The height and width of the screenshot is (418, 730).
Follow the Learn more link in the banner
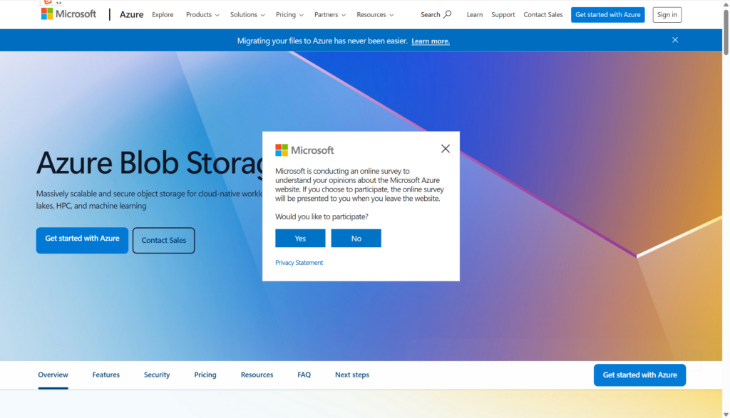(x=430, y=41)
